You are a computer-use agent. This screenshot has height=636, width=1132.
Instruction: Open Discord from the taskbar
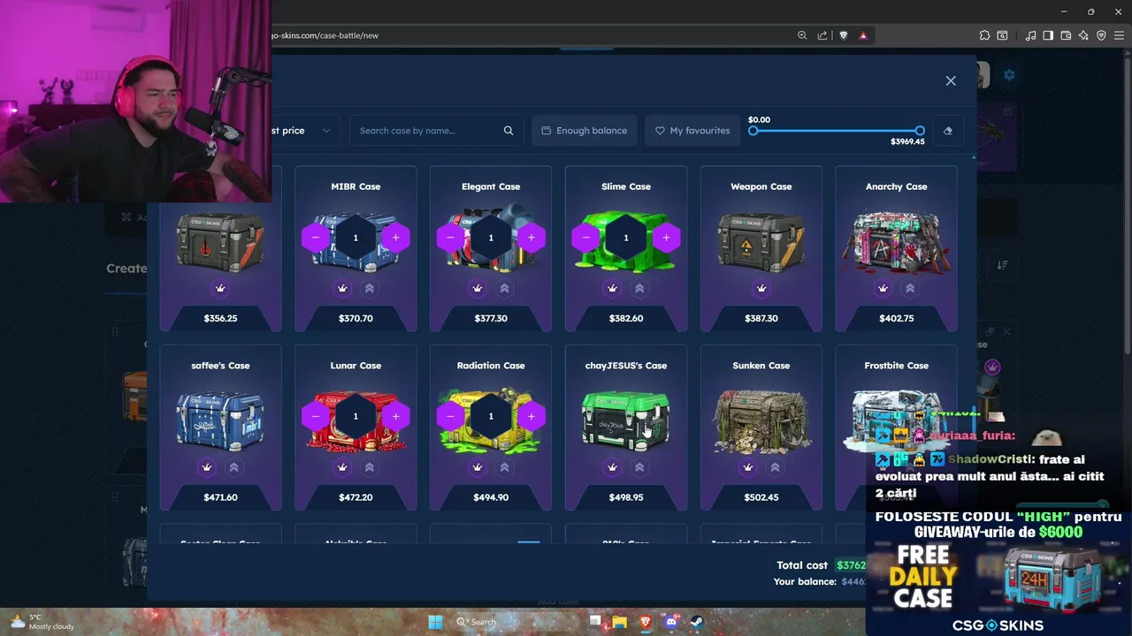[x=671, y=622]
